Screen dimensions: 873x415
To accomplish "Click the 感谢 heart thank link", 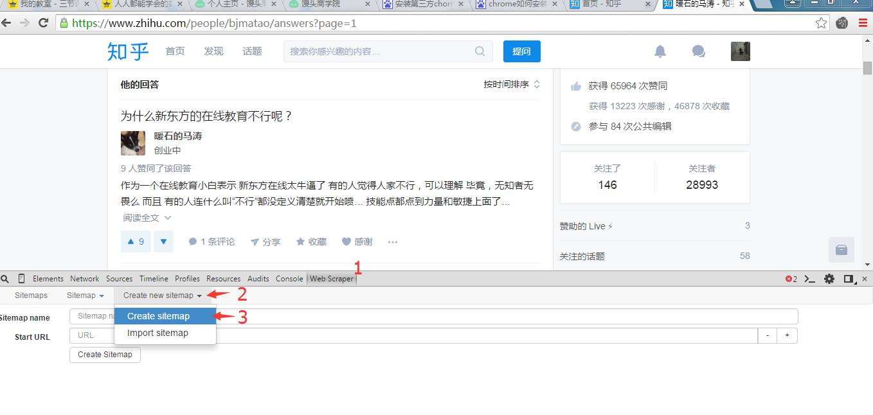I will [357, 242].
